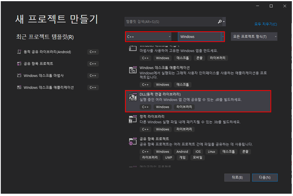
Task: Click the 데스크톱 tag under Windows 데스크톱 애플리케이션
Action: tap(182, 84)
